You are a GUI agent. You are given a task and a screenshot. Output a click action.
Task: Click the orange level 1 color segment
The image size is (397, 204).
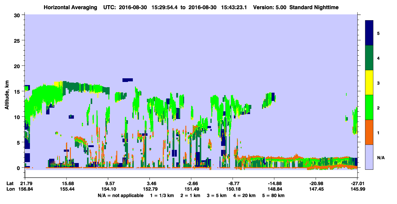tap(369, 132)
